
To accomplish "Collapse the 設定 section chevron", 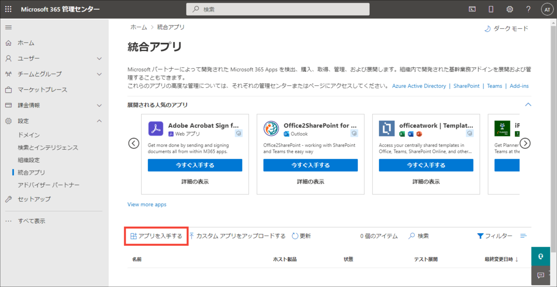I will tap(99, 121).
